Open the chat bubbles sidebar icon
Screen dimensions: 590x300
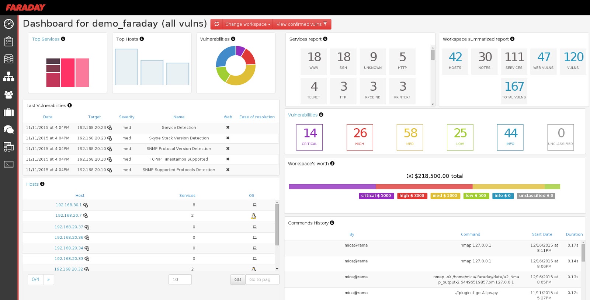click(8, 129)
